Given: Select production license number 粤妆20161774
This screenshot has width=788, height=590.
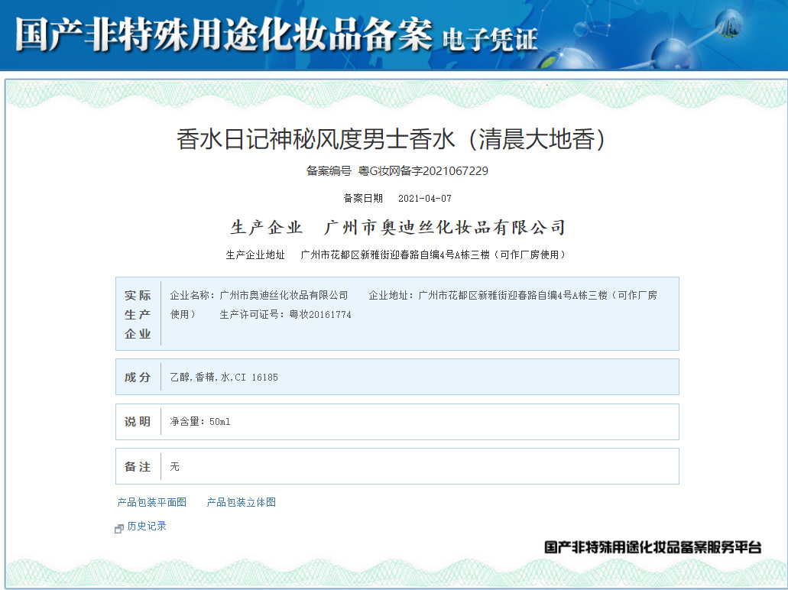Looking at the screenshot, I should [320, 315].
